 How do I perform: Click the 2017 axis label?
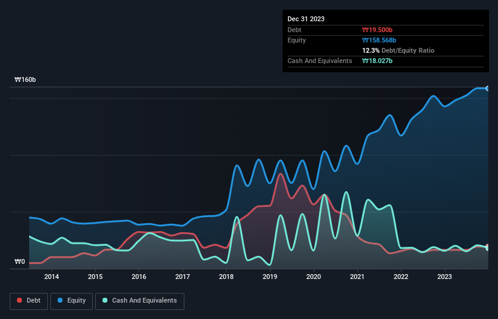point(183,277)
